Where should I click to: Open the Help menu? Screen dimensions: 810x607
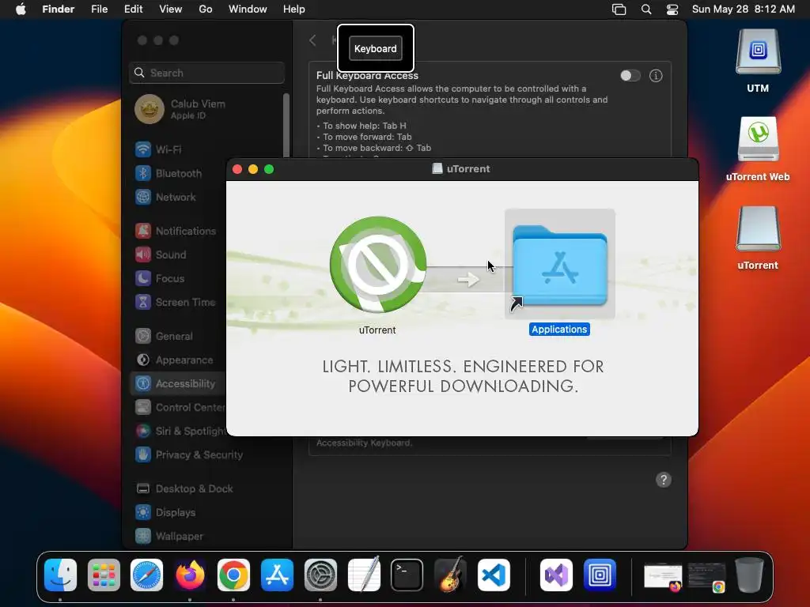click(x=294, y=9)
